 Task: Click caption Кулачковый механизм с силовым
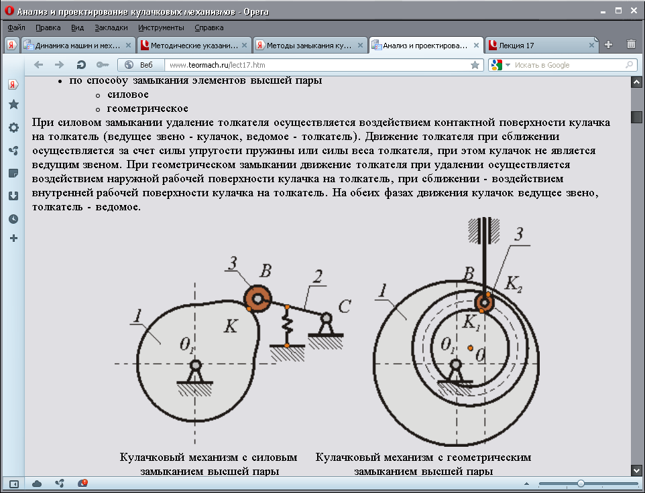(x=209, y=457)
